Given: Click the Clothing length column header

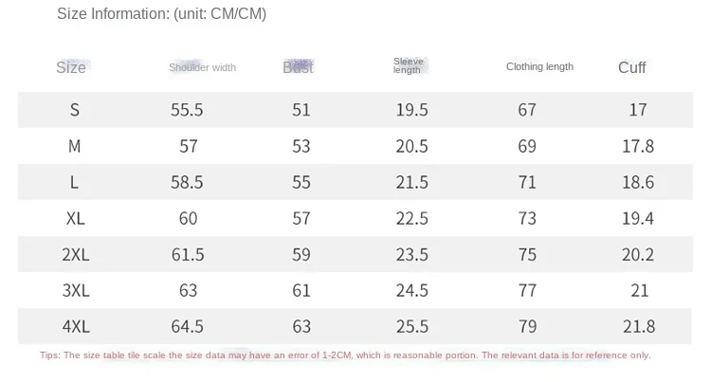Looking at the screenshot, I should coord(539,66).
